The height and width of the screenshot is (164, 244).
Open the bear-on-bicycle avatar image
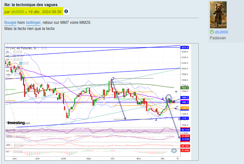(218, 15)
